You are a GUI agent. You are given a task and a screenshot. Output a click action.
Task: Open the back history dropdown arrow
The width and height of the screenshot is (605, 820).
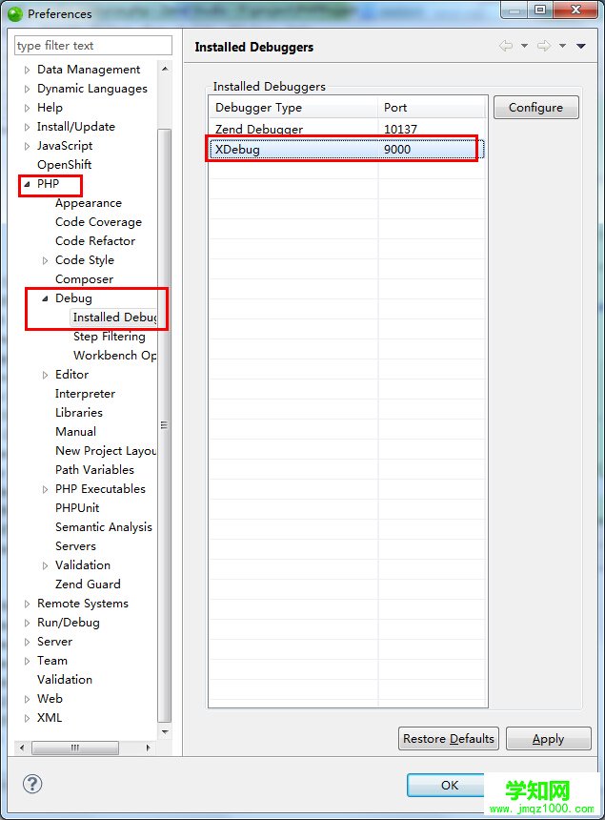point(524,46)
